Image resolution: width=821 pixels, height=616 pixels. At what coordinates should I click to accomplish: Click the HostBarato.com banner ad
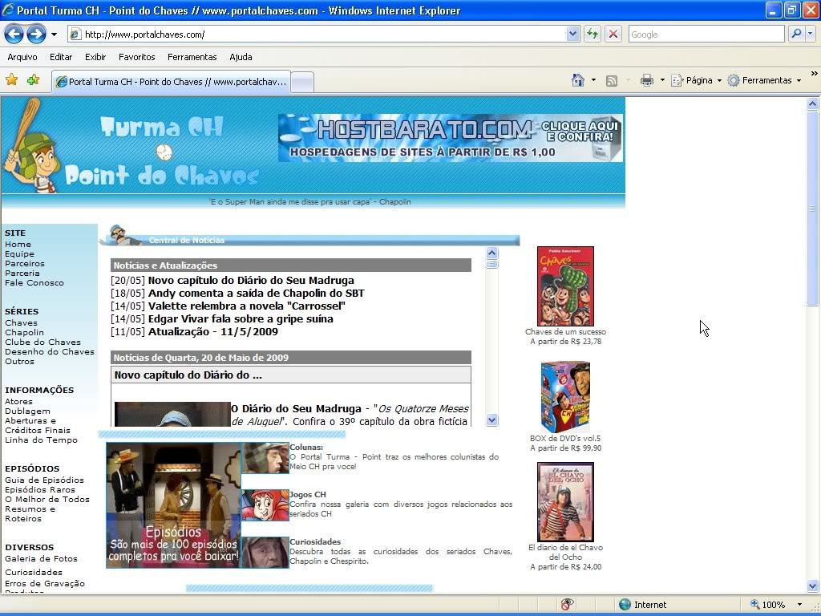(451, 138)
